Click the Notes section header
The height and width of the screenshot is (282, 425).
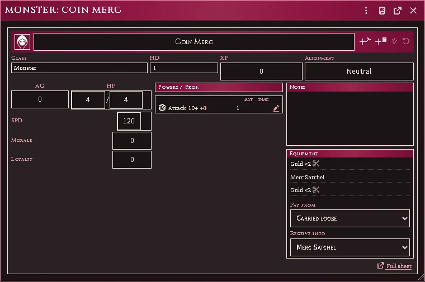350,87
